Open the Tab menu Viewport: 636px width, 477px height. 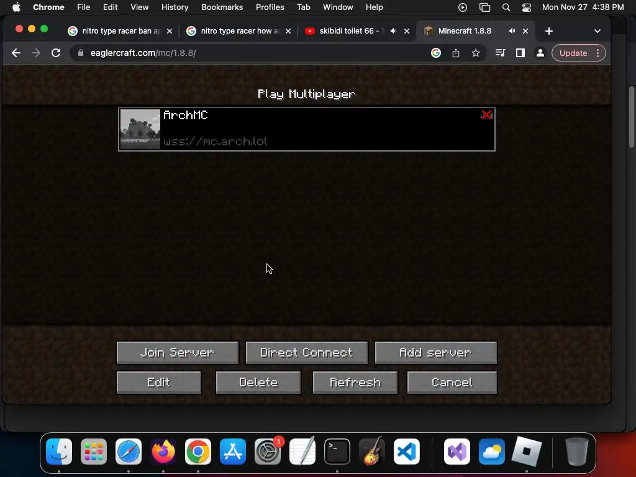303,7
